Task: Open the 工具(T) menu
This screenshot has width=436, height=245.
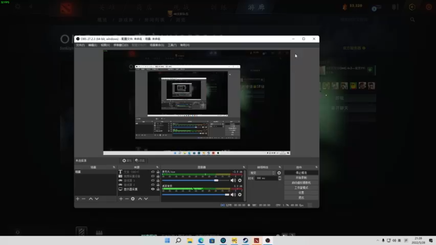Action: point(172,45)
